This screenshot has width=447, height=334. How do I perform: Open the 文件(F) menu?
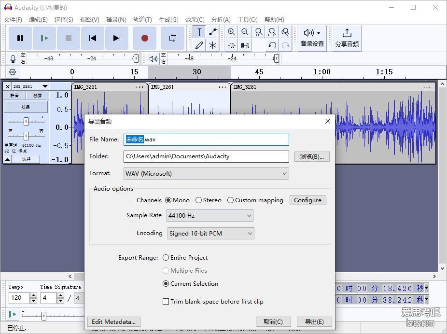(x=13, y=20)
